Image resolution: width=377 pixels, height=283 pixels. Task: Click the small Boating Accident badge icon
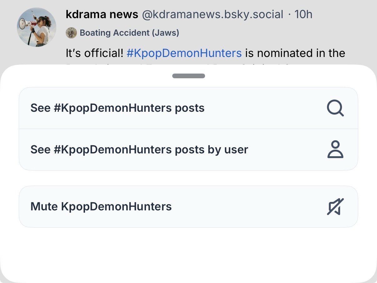[71, 33]
